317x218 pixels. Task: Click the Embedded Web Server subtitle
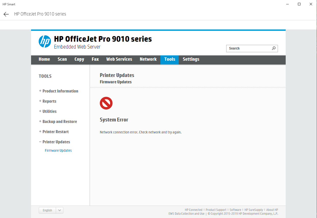tap(77, 47)
